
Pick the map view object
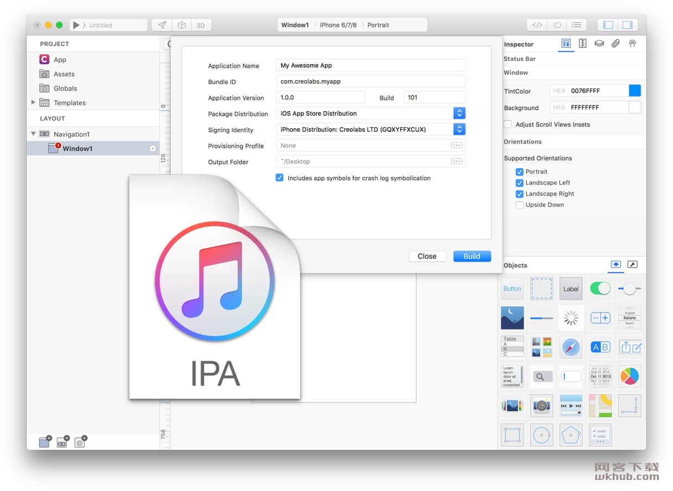(x=600, y=405)
